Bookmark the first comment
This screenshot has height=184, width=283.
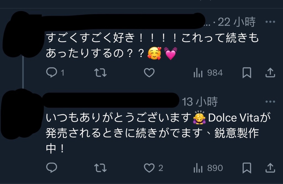pos(247,73)
